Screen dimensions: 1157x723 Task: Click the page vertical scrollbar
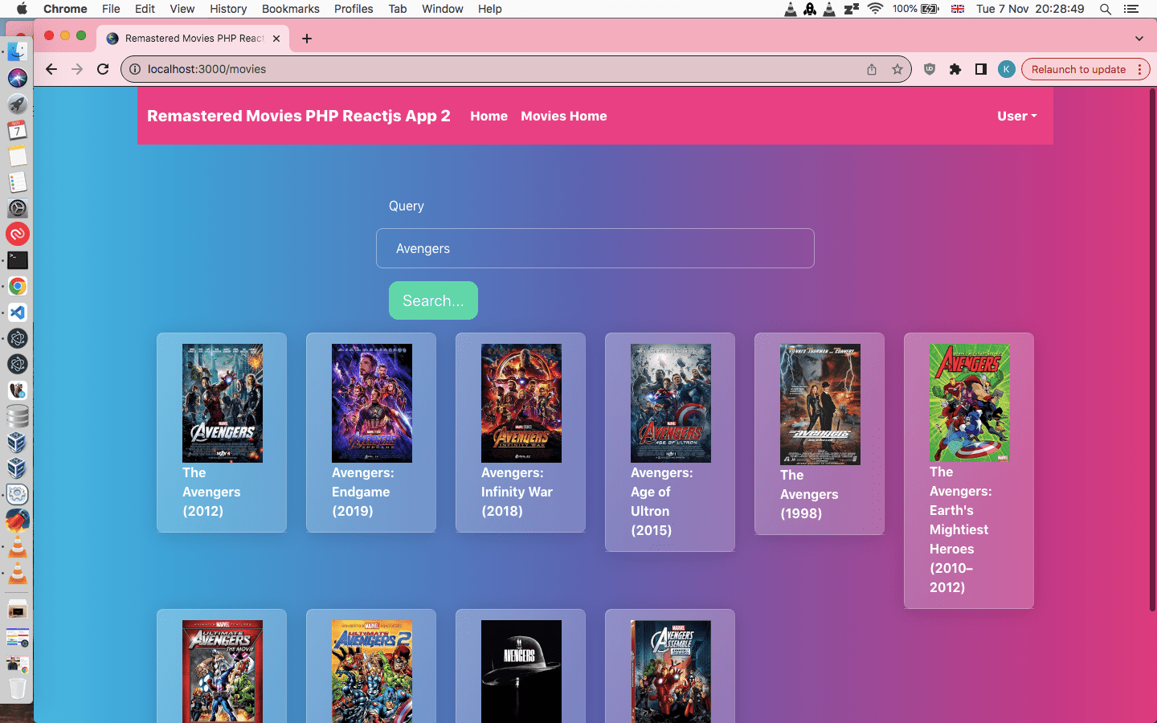(1152, 349)
